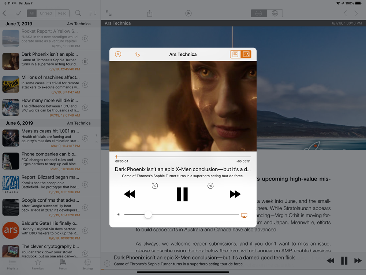Switch player popup to image view
366x275 pixels.
(x=246, y=54)
